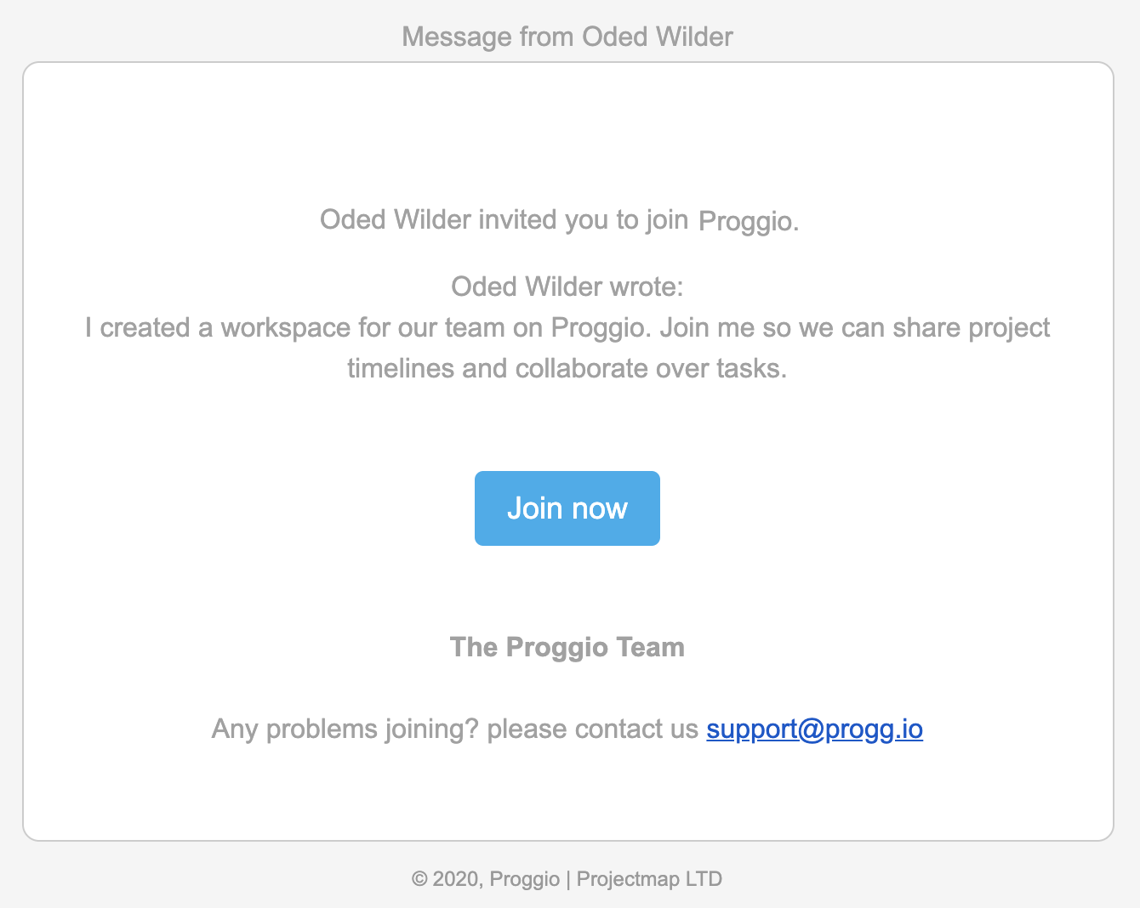The width and height of the screenshot is (1140, 908).
Task: Click Projectmap LTD in the footer
Action: (x=650, y=879)
